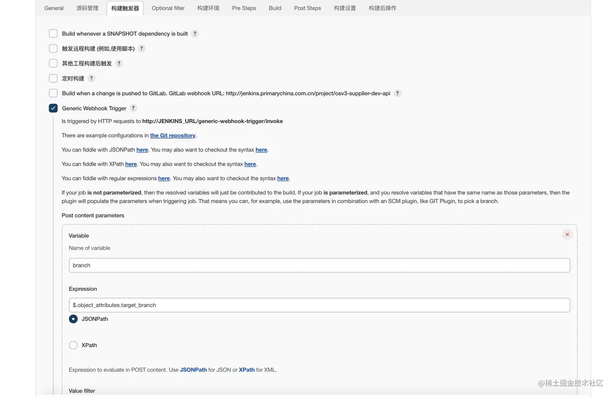Open the regular expression syntax 'here' link
Image resolution: width=614 pixels, height=398 pixels.
283,178
